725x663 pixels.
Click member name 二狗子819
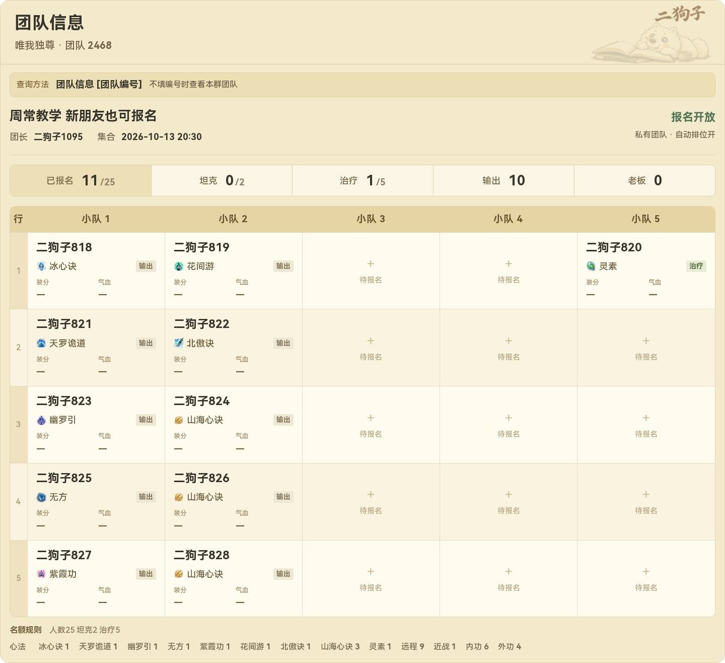[201, 247]
